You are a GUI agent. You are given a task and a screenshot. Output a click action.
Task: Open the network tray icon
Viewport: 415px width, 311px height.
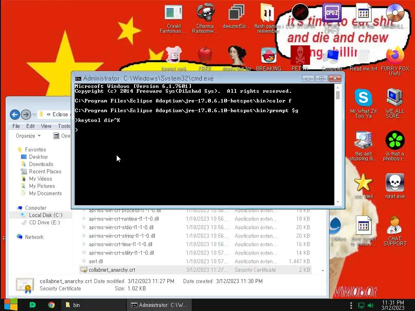(361, 305)
